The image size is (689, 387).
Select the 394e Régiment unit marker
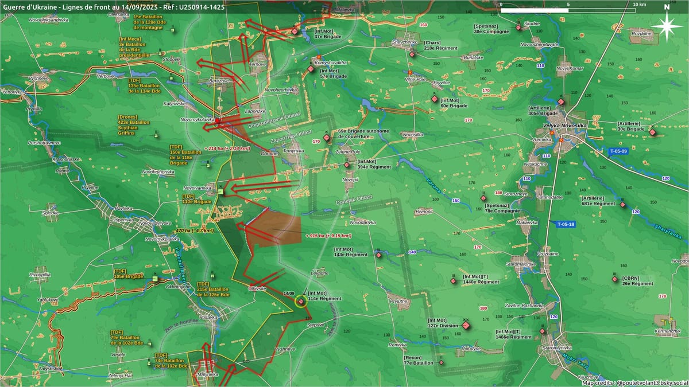tap(347, 165)
